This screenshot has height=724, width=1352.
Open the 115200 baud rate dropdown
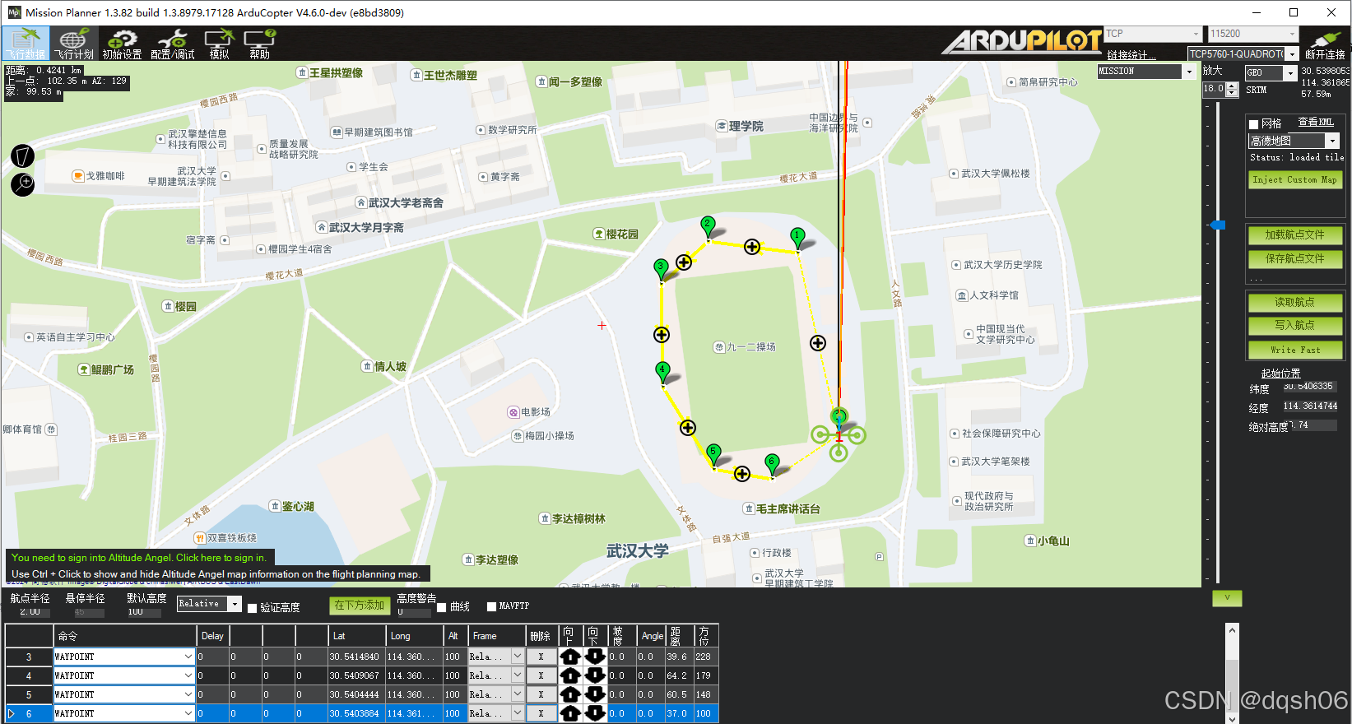1252,34
